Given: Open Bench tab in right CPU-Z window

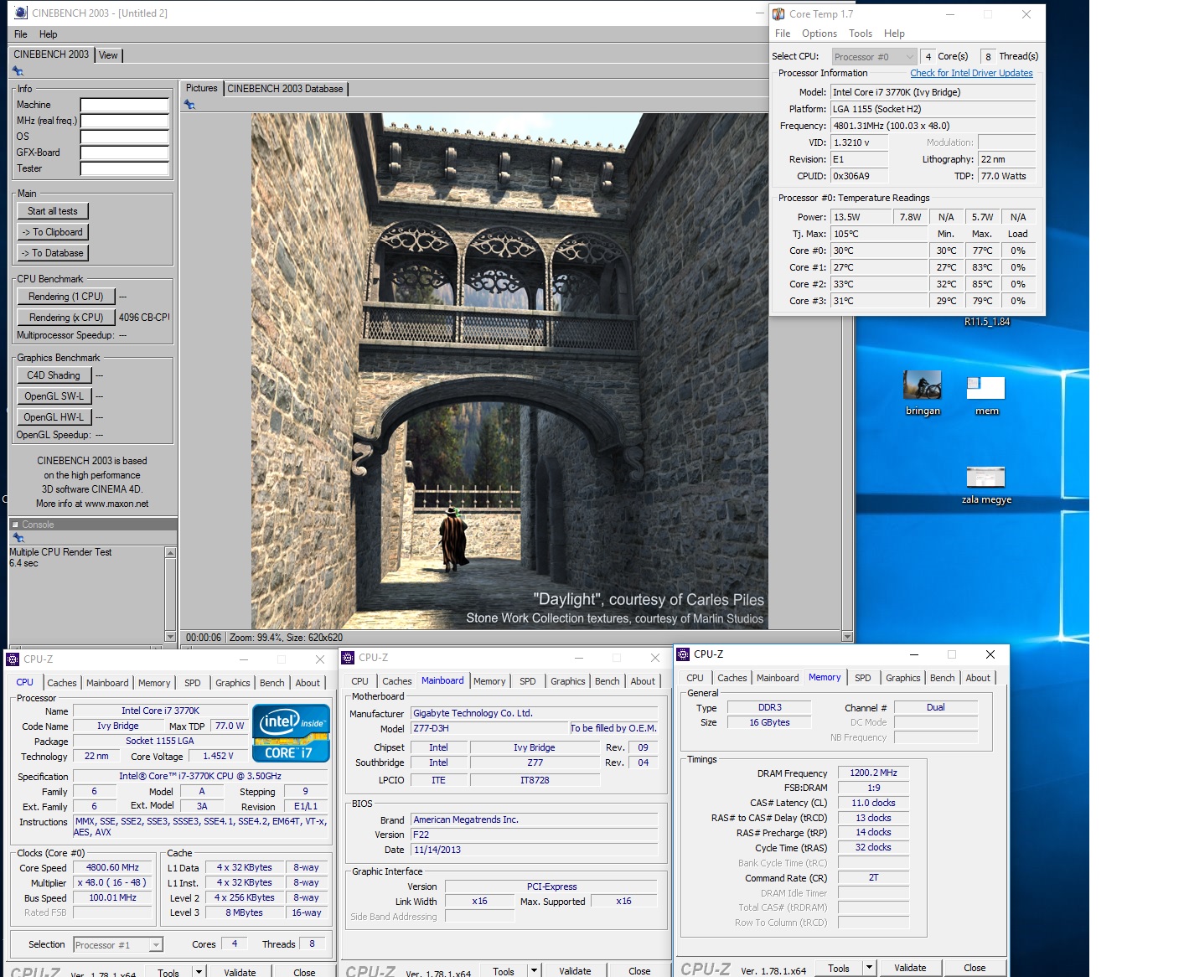Looking at the screenshot, I should click(942, 678).
